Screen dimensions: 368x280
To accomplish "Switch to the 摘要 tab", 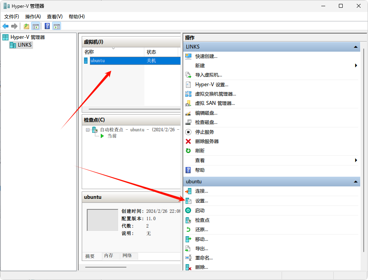I will [90, 256].
